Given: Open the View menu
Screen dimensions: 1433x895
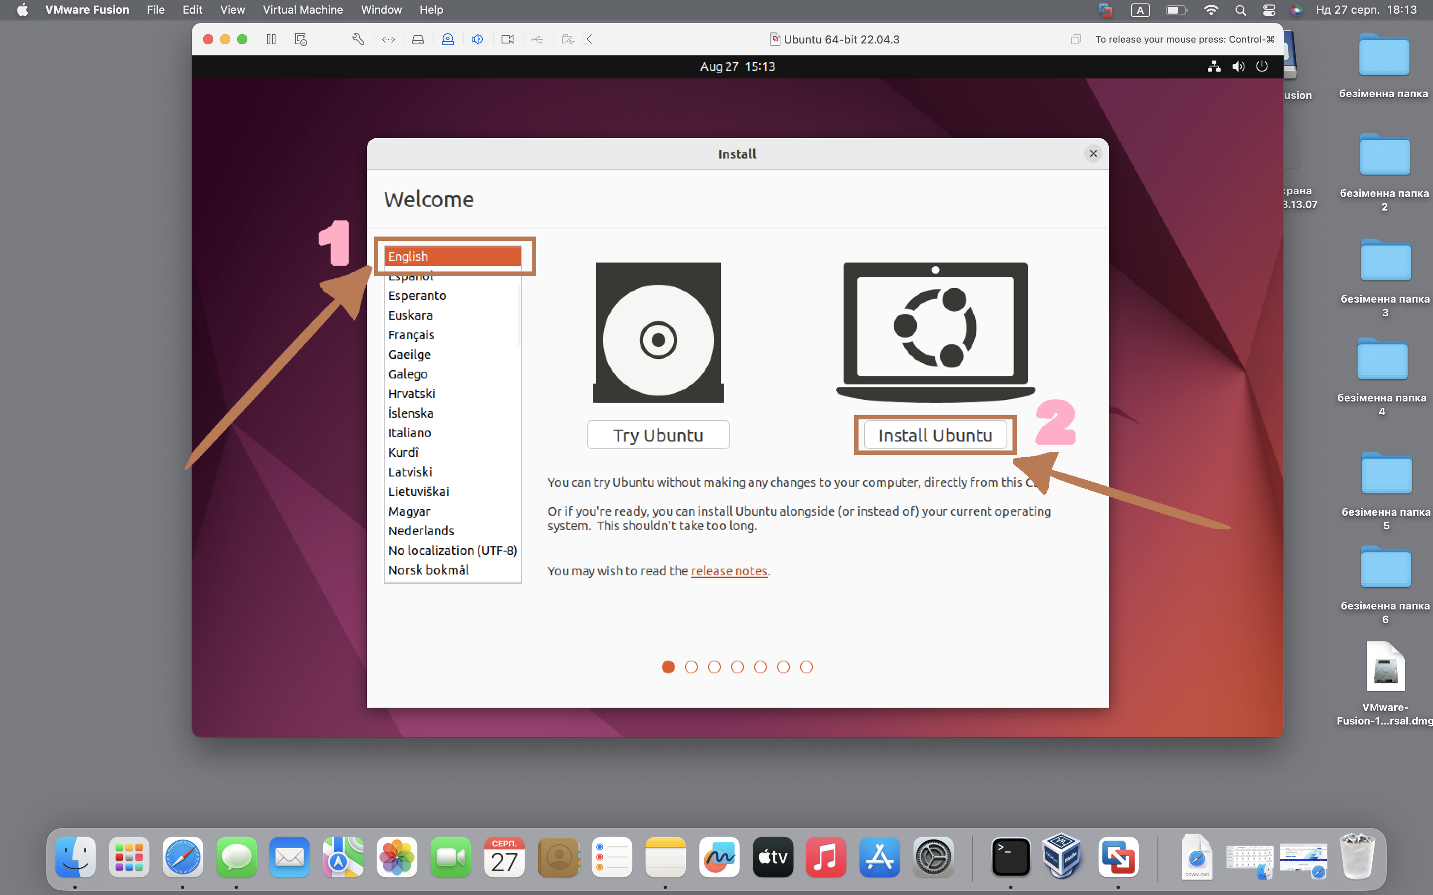Looking at the screenshot, I should point(232,9).
